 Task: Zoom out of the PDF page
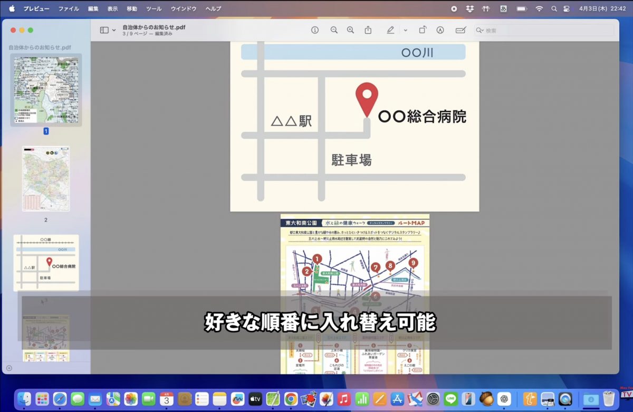pyautogui.click(x=334, y=30)
